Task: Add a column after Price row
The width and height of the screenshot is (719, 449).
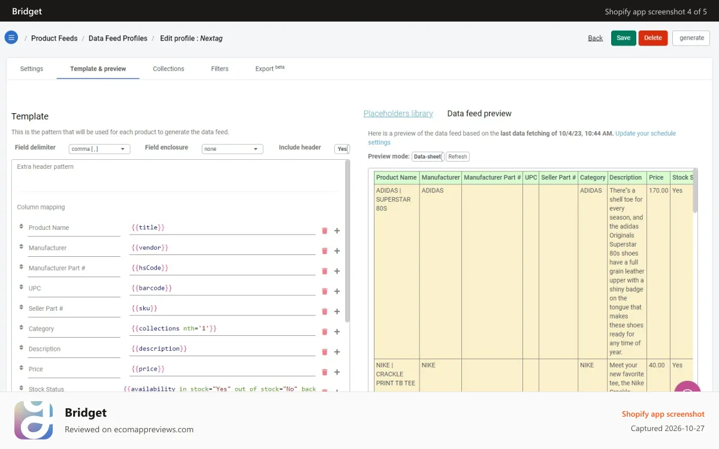Action: (337, 372)
